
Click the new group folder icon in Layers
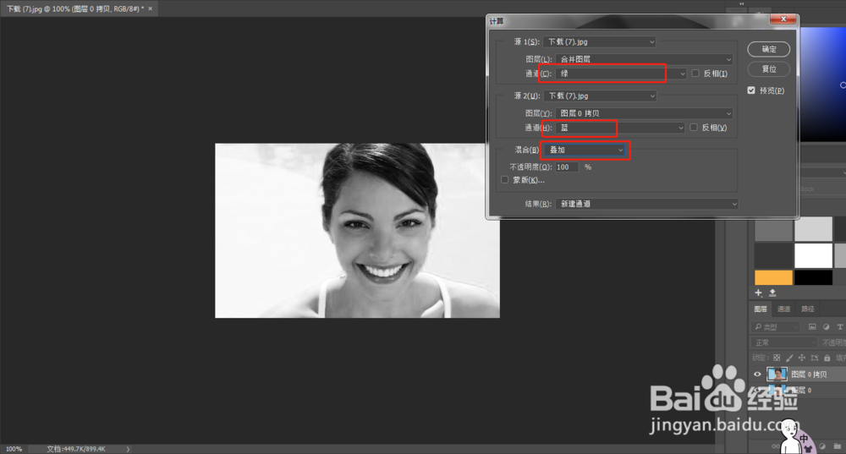(x=837, y=446)
